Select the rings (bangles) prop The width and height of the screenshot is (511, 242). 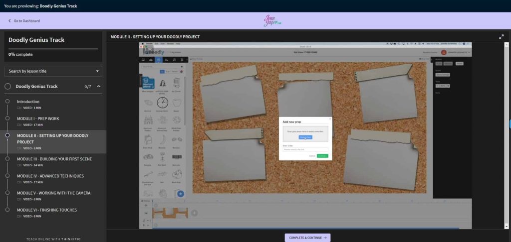pos(148,157)
